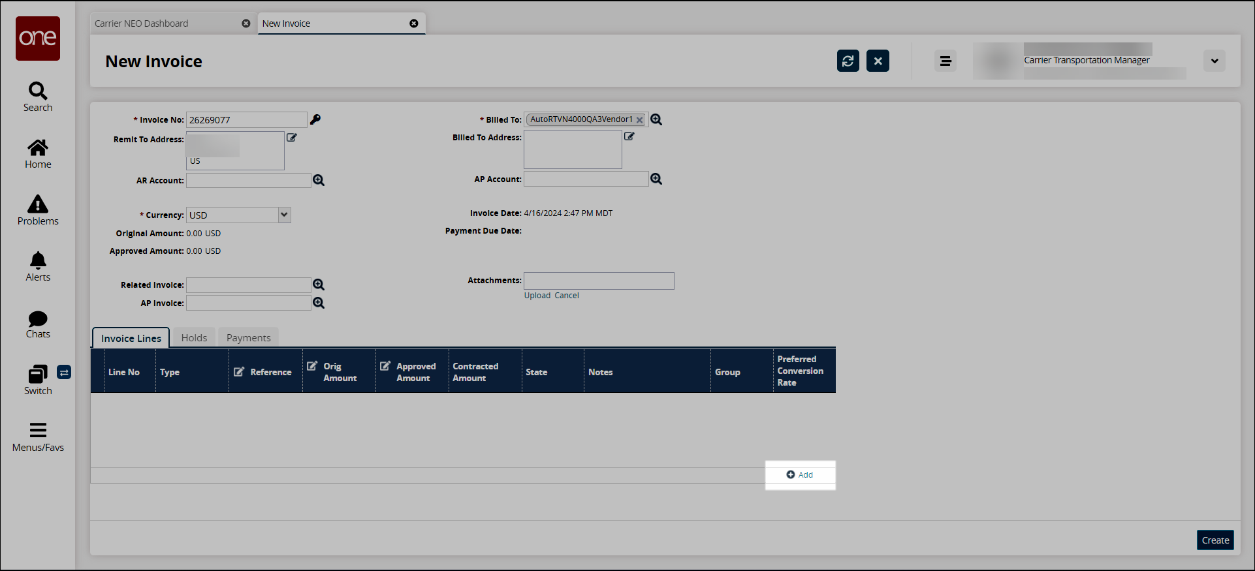The width and height of the screenshot is (1255, 571).
Task: Click the key icon next to Invoice No
Action: coord(315,119)
